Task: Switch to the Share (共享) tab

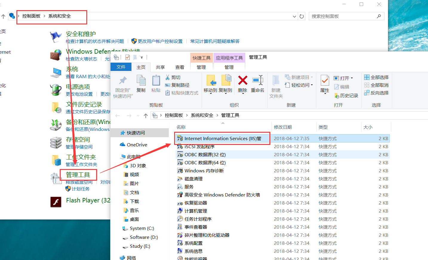Action: click(x=160, y=67)
